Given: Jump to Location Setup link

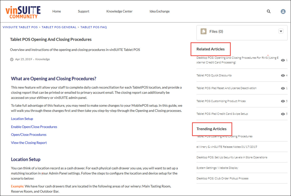Looking at the screenshot, I should pos(22,119).
